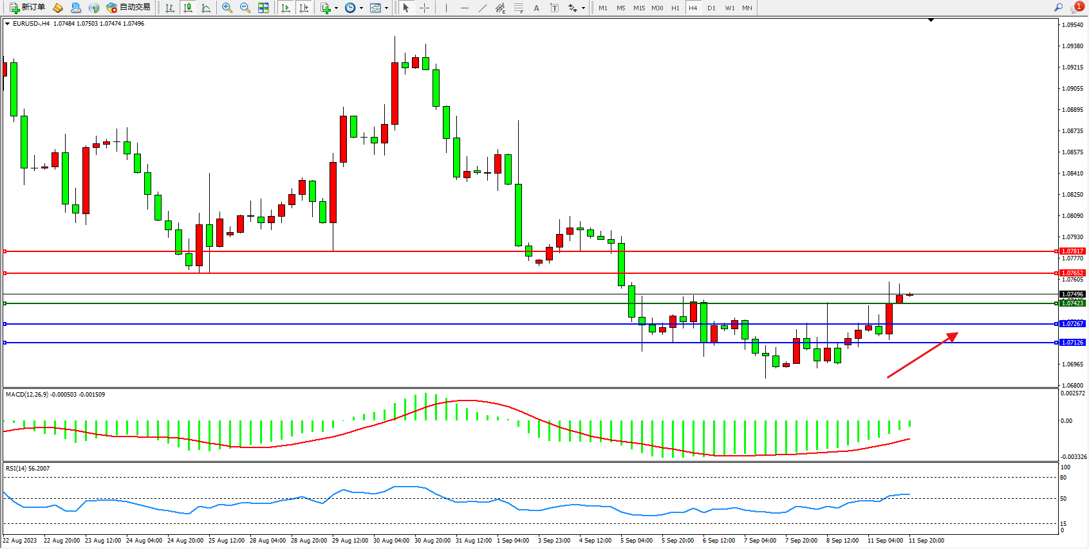1089x549 pixels.
Task: Toggle chart shift from right border
Action: (x=304, y=8)
